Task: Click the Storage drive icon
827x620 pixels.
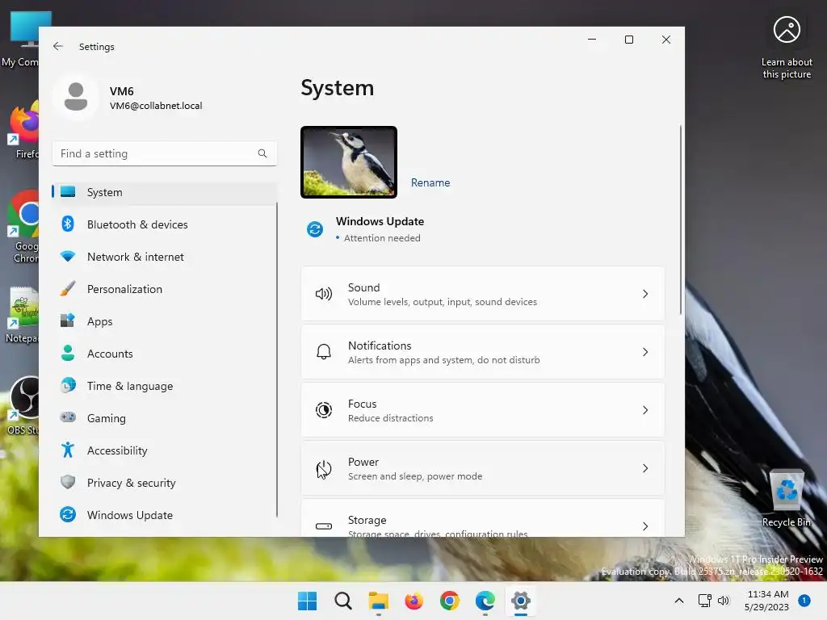Action: [324, 526]
